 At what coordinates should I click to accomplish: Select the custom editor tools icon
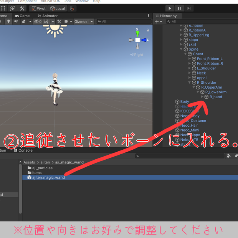(22, 8)
